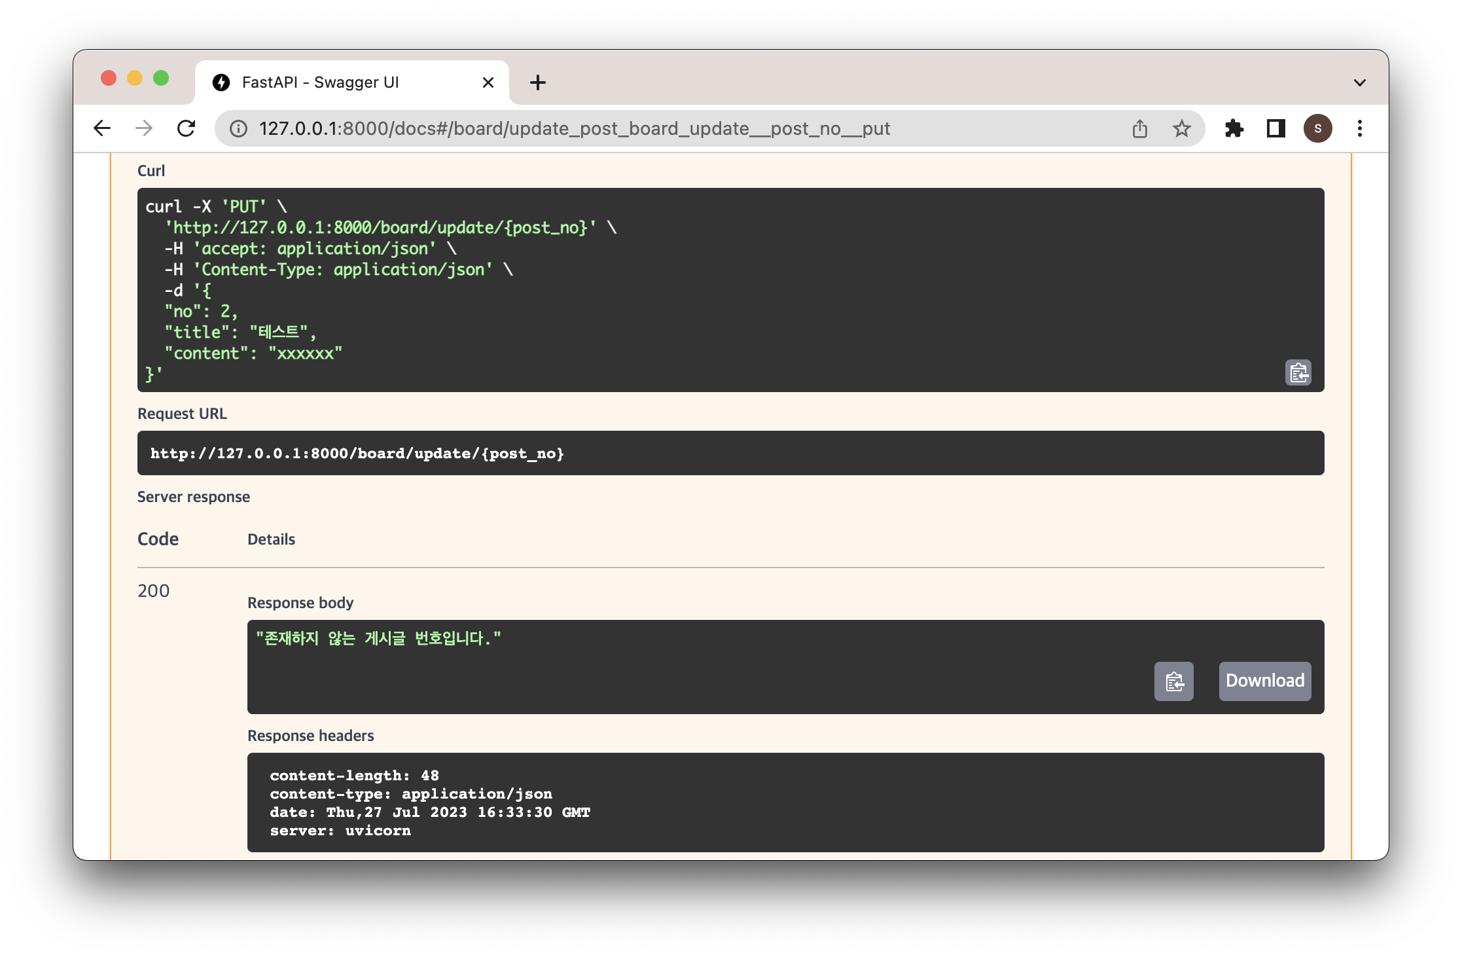Open the S profile avatar menu
The height and width of the screenshot is (957, 1462).
pos(1317,128)
